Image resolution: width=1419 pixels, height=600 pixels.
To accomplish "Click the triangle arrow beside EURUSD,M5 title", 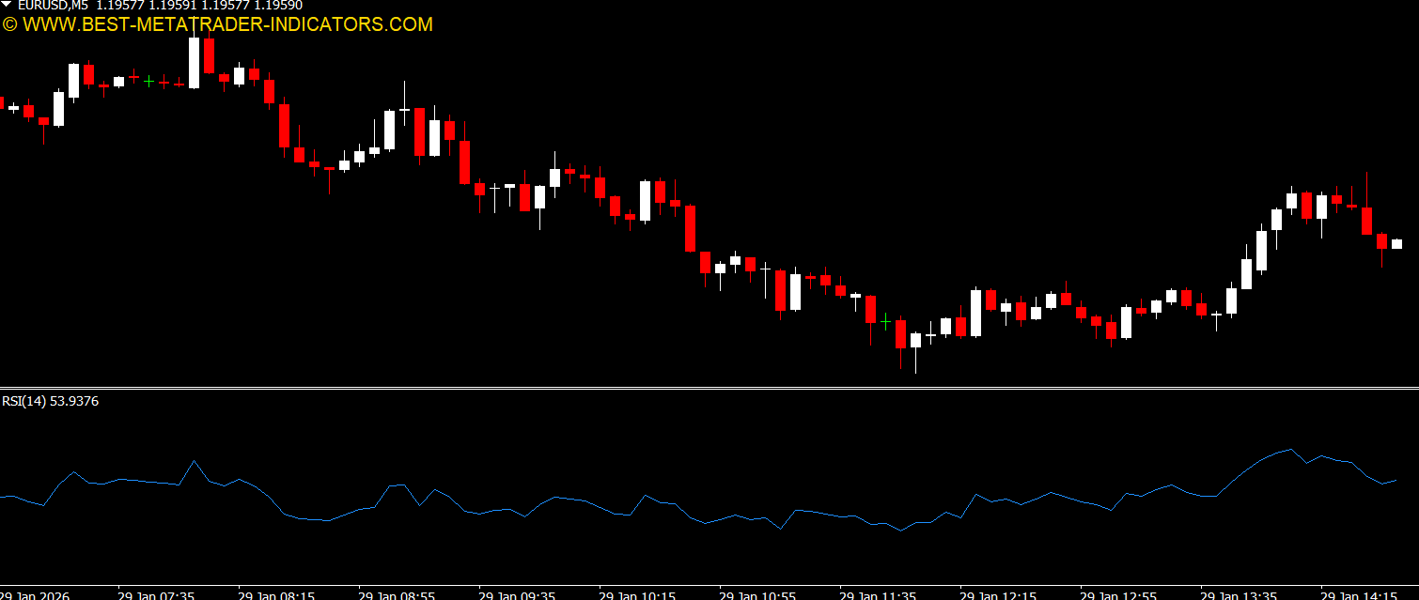I will [8, 6].
